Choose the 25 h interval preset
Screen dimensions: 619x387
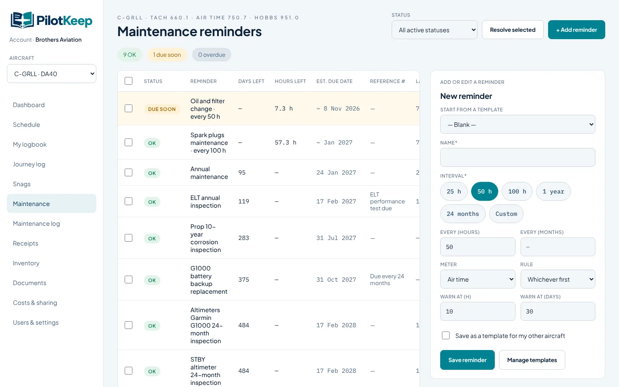pyautogui.click(x=454, y=191)
